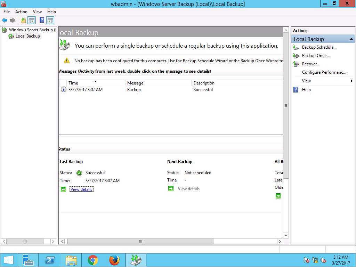Toggle Show/Hide Action Pane toolbar icon
356x267 pixels.
click(x=50, y=21)
